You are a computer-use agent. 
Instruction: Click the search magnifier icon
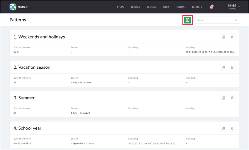point(236,20)
